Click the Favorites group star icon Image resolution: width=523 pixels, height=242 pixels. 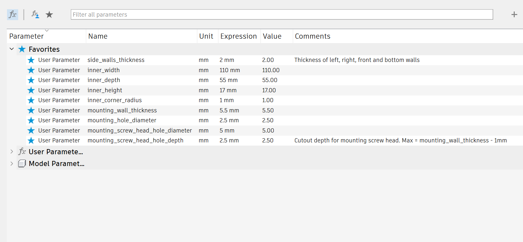pos(22,49)
